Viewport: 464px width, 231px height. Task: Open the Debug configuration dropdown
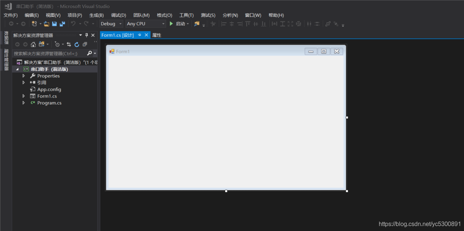point(120,24)
